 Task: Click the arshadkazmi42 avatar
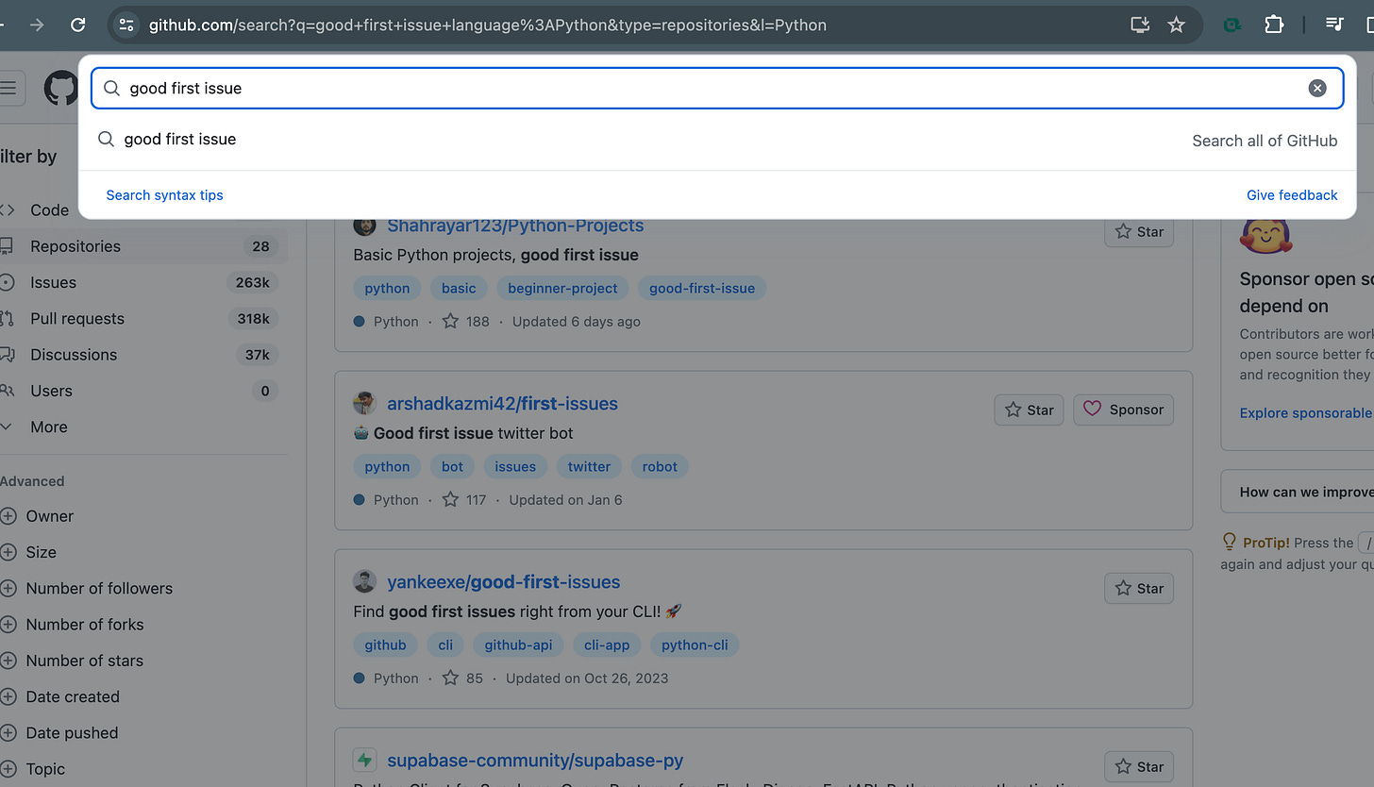tap(364, 404)
